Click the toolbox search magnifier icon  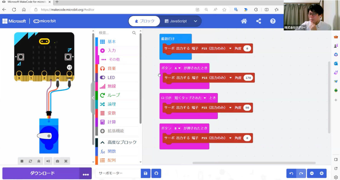coord(134,33)
